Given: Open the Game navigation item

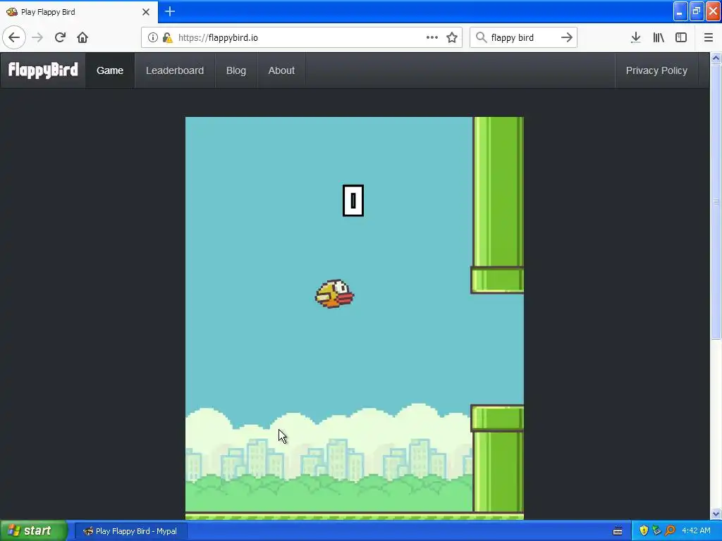Looking at the screenshot, I should [110, 70].
